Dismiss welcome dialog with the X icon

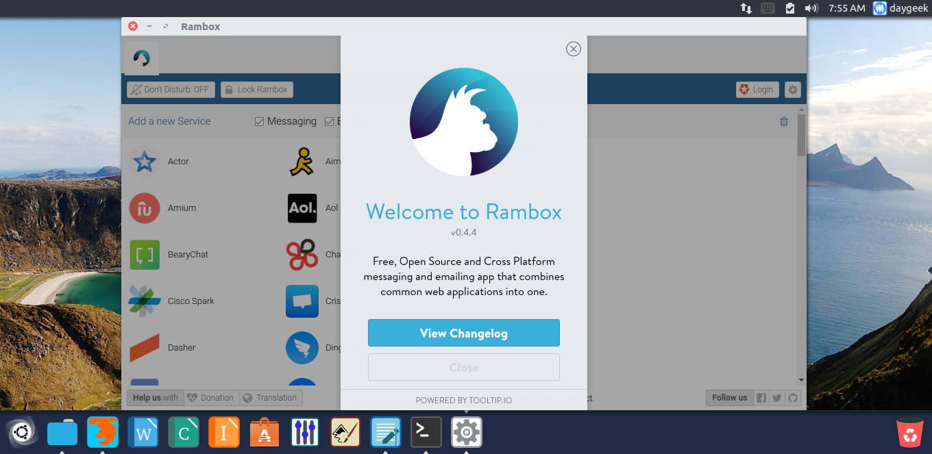(574, 49)
